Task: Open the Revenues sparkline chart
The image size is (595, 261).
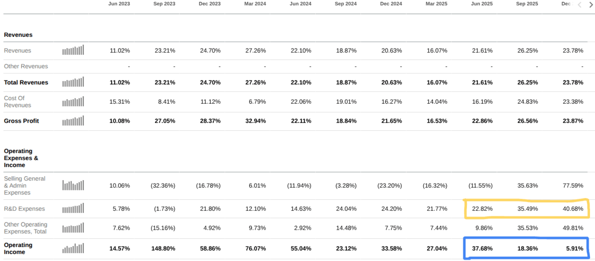Action: pyautogui.click(x=73, y=50)
